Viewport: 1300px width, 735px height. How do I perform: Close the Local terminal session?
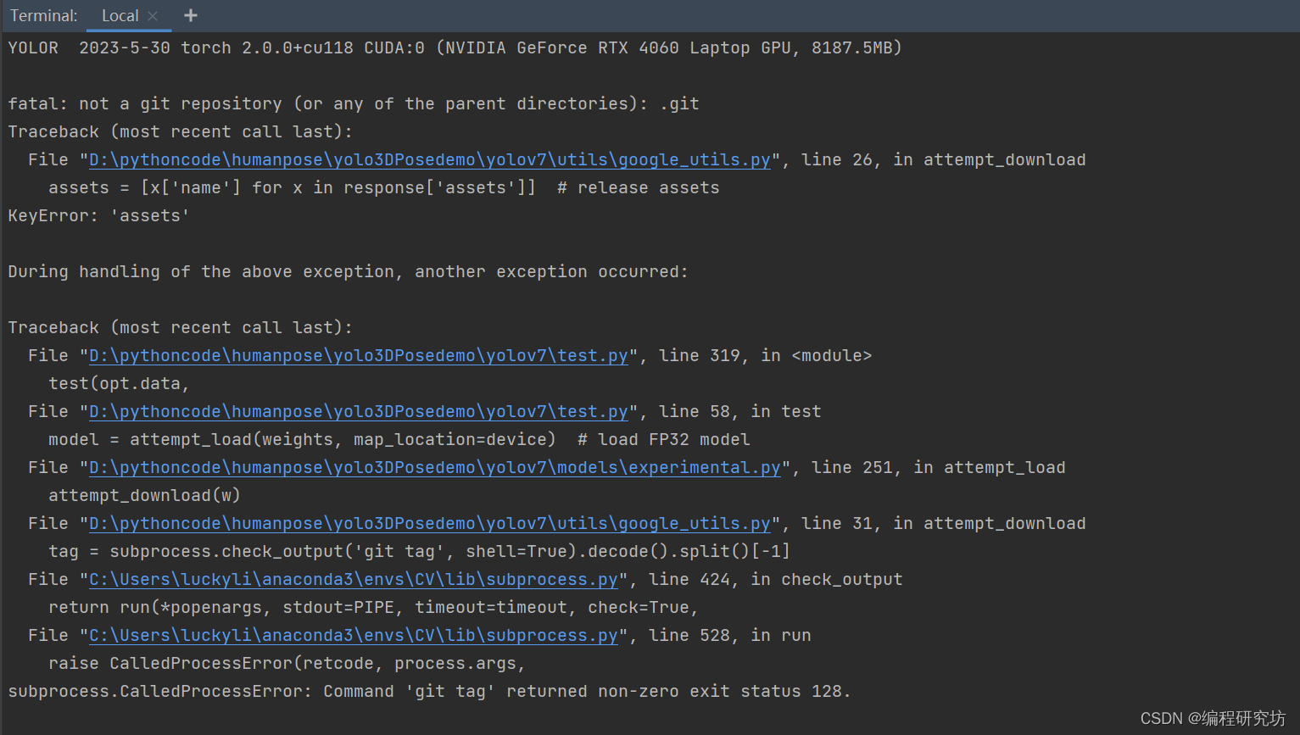[153, 15]
